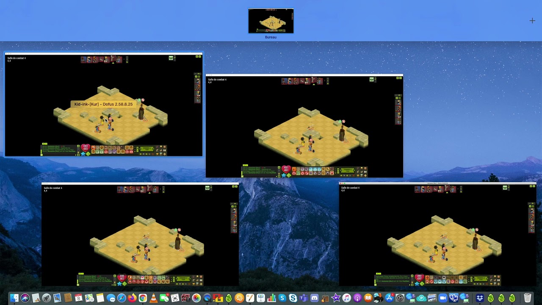This screenshot has height=305, width=542.
Task: Open Messages from the Dock
Action: coord(111,298)
